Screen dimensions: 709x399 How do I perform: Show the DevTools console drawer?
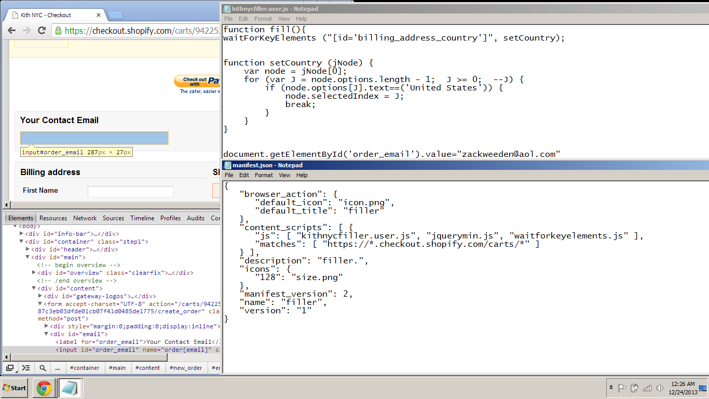pos(25,368)
